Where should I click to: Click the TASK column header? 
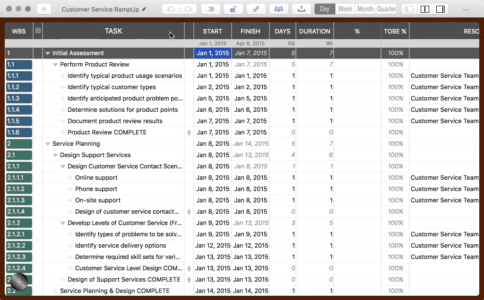click(x=113, y=31)
